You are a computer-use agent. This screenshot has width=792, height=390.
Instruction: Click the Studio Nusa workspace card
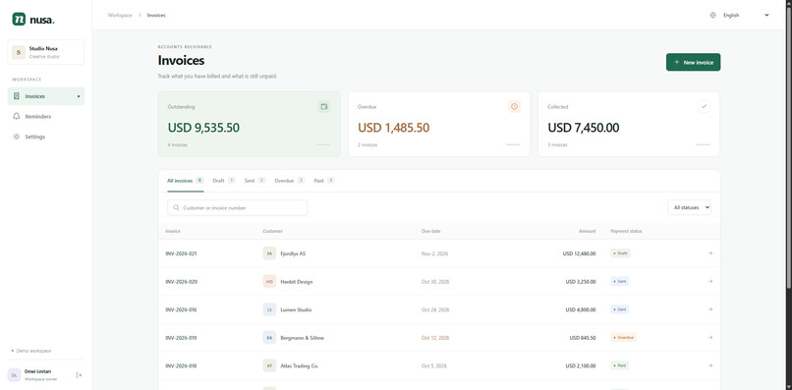click(46, 52)
